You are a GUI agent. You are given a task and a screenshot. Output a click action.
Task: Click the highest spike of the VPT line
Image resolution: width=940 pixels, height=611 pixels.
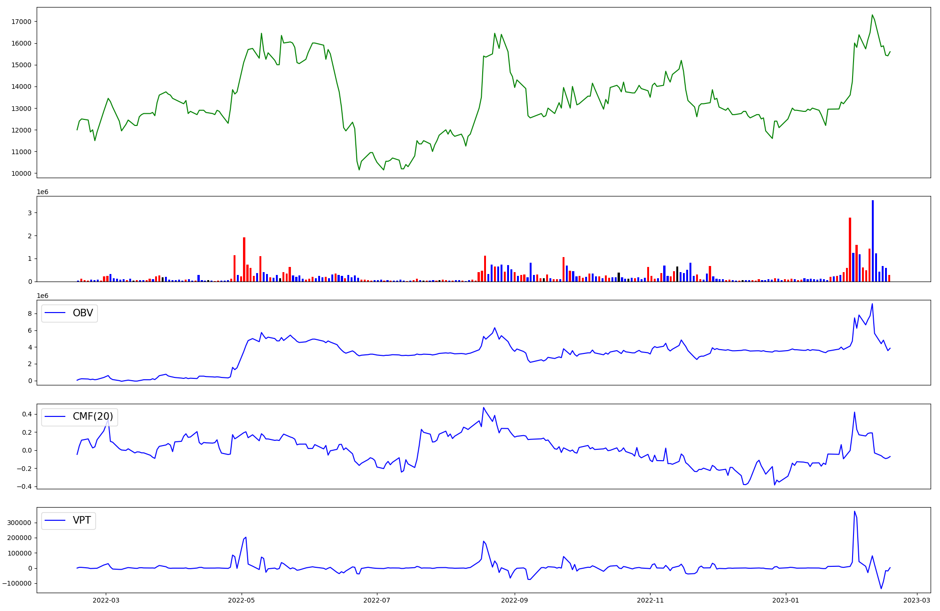(x=854, y=512)
